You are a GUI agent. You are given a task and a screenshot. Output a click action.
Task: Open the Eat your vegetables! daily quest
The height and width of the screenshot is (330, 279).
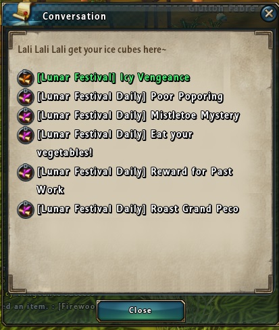click(115, 144)
